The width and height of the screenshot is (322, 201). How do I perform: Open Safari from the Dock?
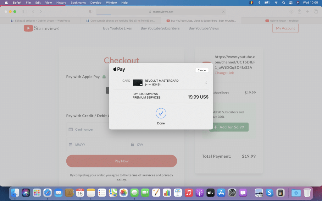click(47, 193)
